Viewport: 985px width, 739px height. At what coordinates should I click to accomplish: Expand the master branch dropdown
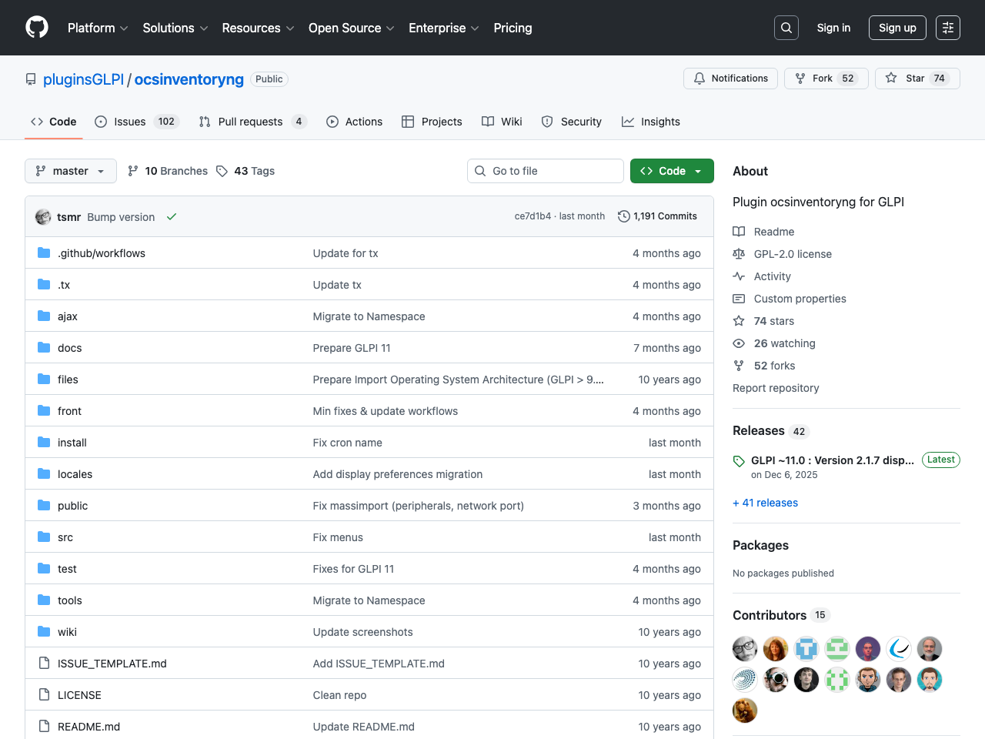[x=71, y=171]
